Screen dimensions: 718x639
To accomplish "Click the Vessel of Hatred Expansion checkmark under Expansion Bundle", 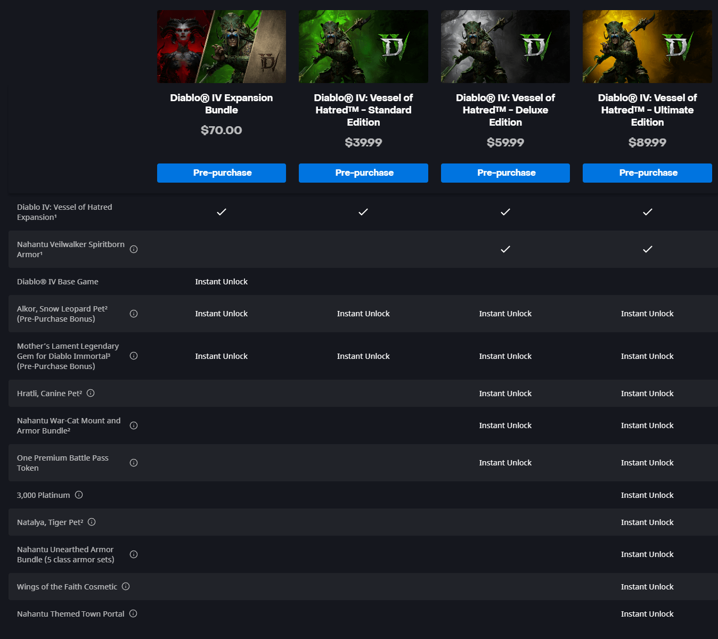I will pos(222,212).
